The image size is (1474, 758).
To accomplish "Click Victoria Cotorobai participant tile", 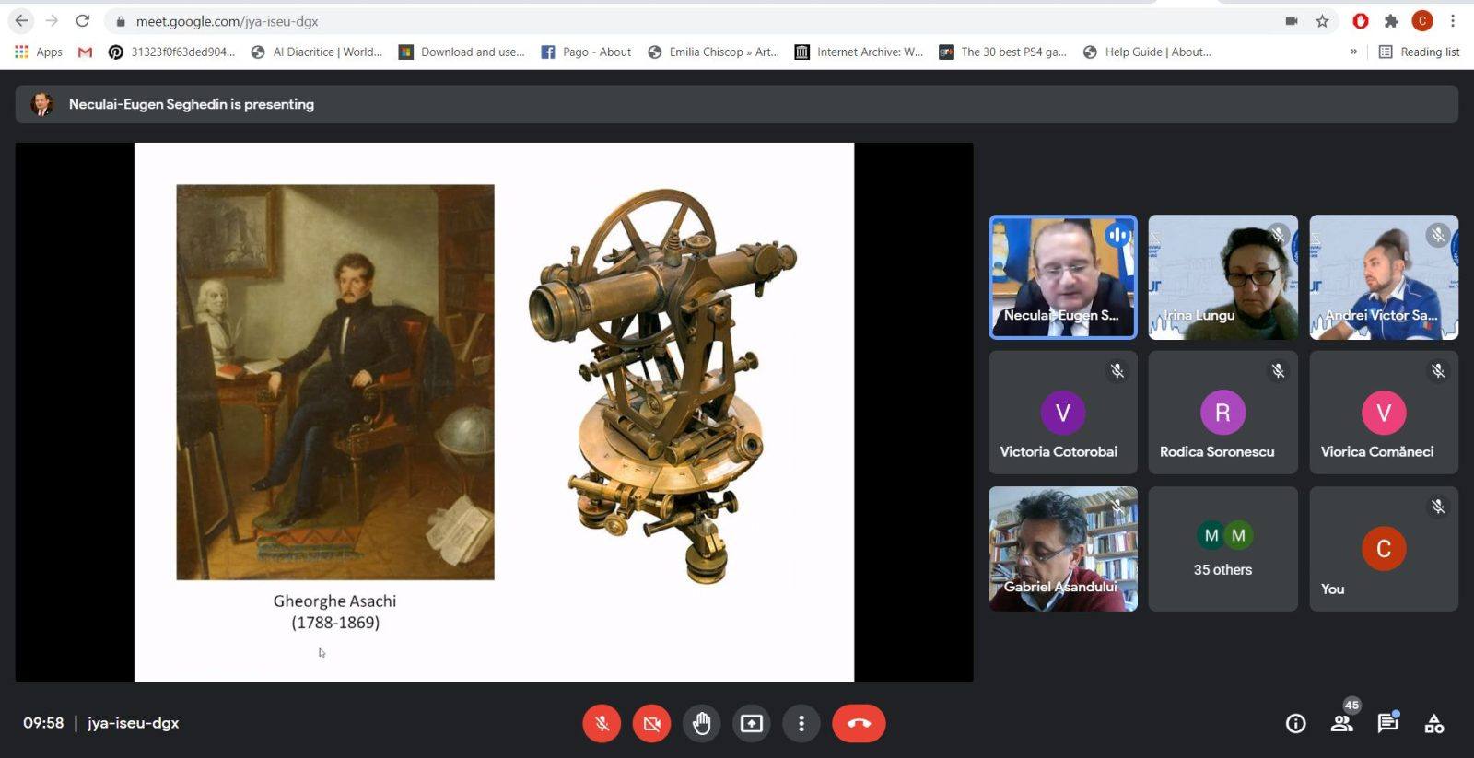I will (1063, 413).
